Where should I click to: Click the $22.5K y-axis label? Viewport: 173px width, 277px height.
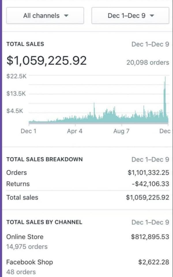[x=16, y=76]
